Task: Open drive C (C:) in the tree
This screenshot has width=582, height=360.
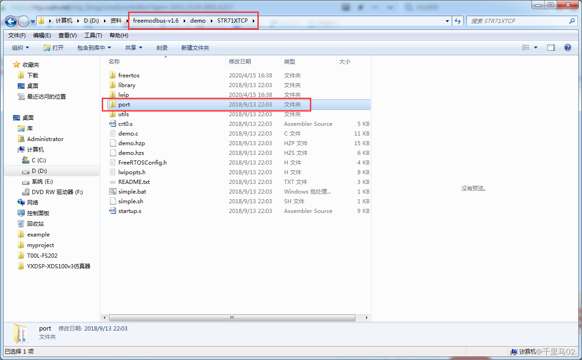Action: tap(39, 160)
